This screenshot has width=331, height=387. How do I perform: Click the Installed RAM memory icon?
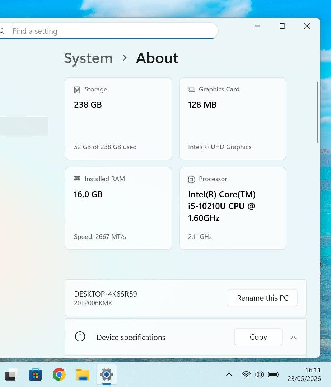[77, 179]
